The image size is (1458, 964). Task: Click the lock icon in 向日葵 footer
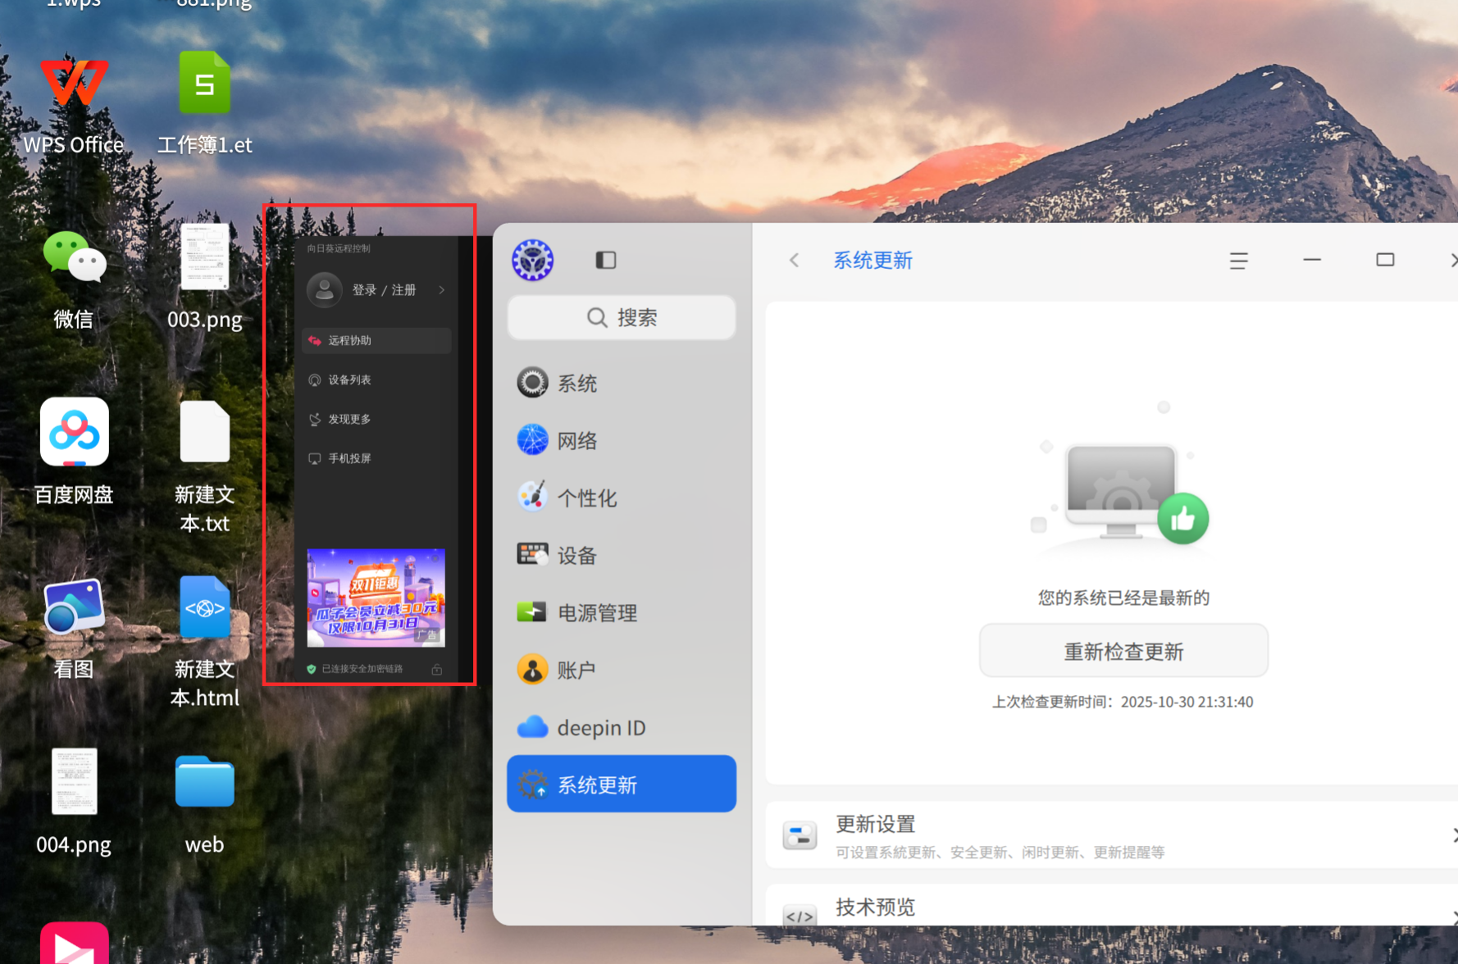click(x=437, y=670)
